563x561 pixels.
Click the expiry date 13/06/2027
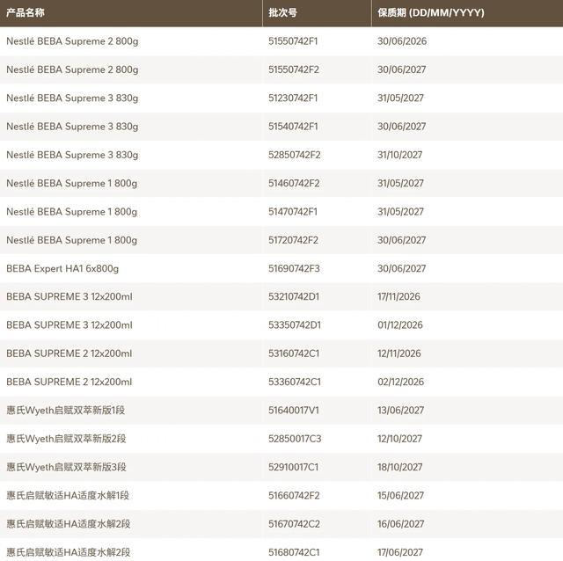(x=401, y=410)
